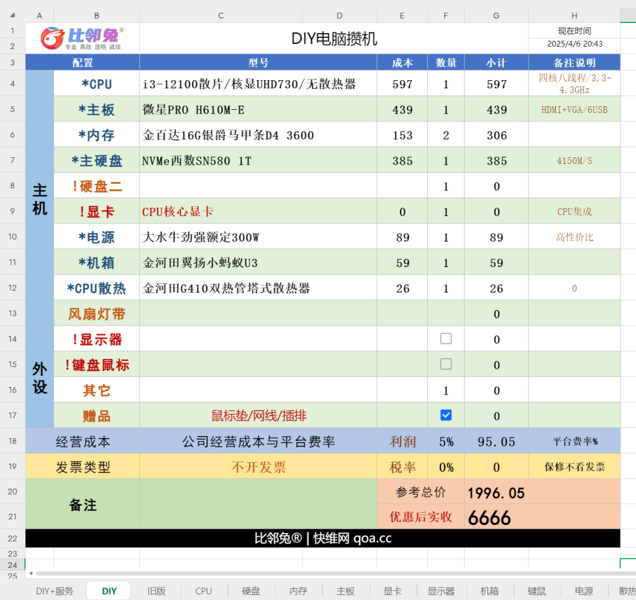Open the 机箱 sheet tab
The image size is (636, 600).
tap(489, 591)
